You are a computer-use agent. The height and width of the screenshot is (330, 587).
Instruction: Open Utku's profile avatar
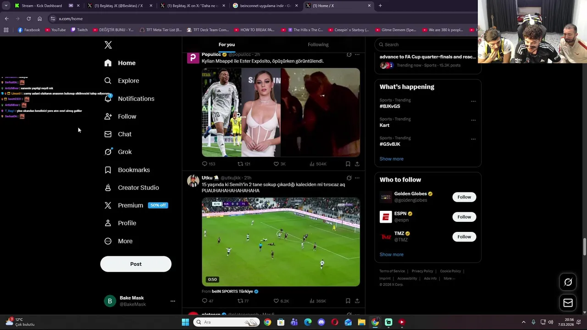pyautogui.click(x=193, y=181)
